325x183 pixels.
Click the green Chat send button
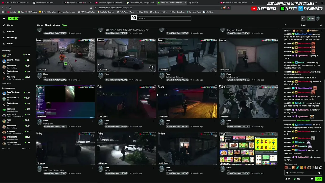319,179
